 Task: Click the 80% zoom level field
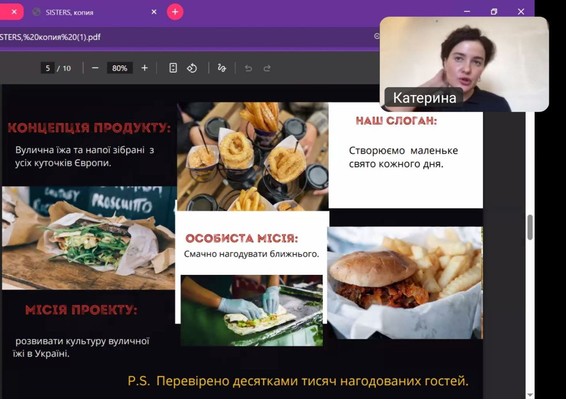tap(119, 68)
